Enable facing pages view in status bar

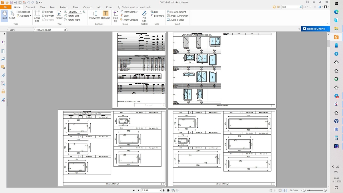(280, 190)
